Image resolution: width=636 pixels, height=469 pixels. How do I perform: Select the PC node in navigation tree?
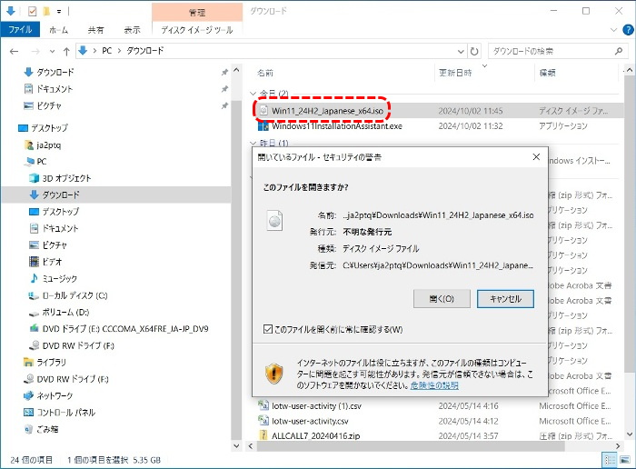click(35, 162)
